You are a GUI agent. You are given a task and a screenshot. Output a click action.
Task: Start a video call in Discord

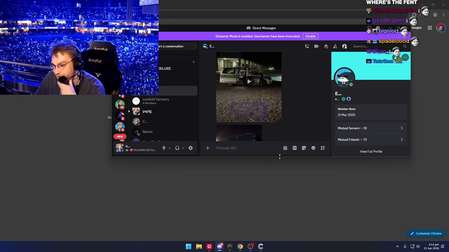(316, 46)
